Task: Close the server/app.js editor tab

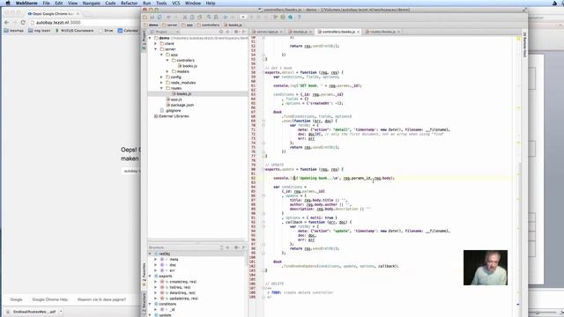Action: 281,32
